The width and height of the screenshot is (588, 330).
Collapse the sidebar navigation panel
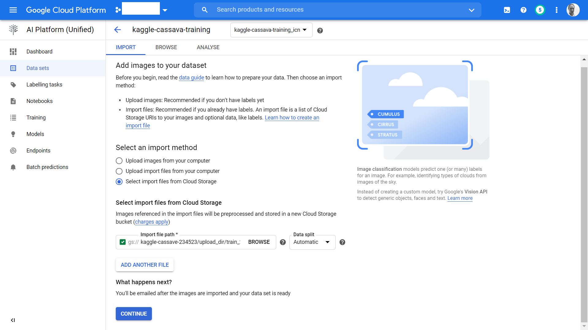[13, 320]
